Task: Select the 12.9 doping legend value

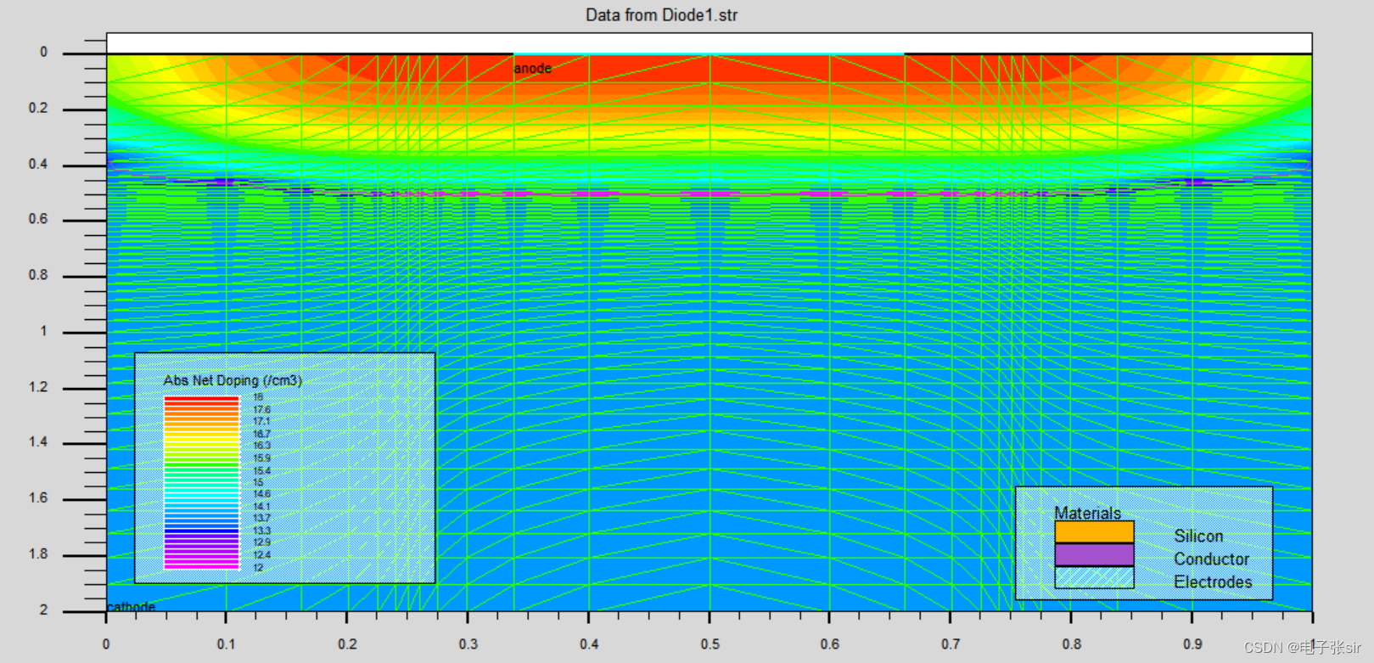Action: click(x=261, y=542)
